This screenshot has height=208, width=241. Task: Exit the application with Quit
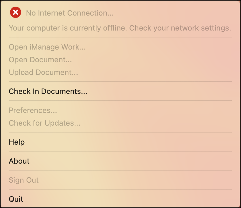(x=16, y=199)
